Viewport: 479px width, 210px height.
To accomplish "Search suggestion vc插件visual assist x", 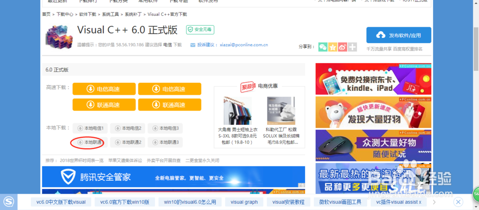I will point(399,202).
